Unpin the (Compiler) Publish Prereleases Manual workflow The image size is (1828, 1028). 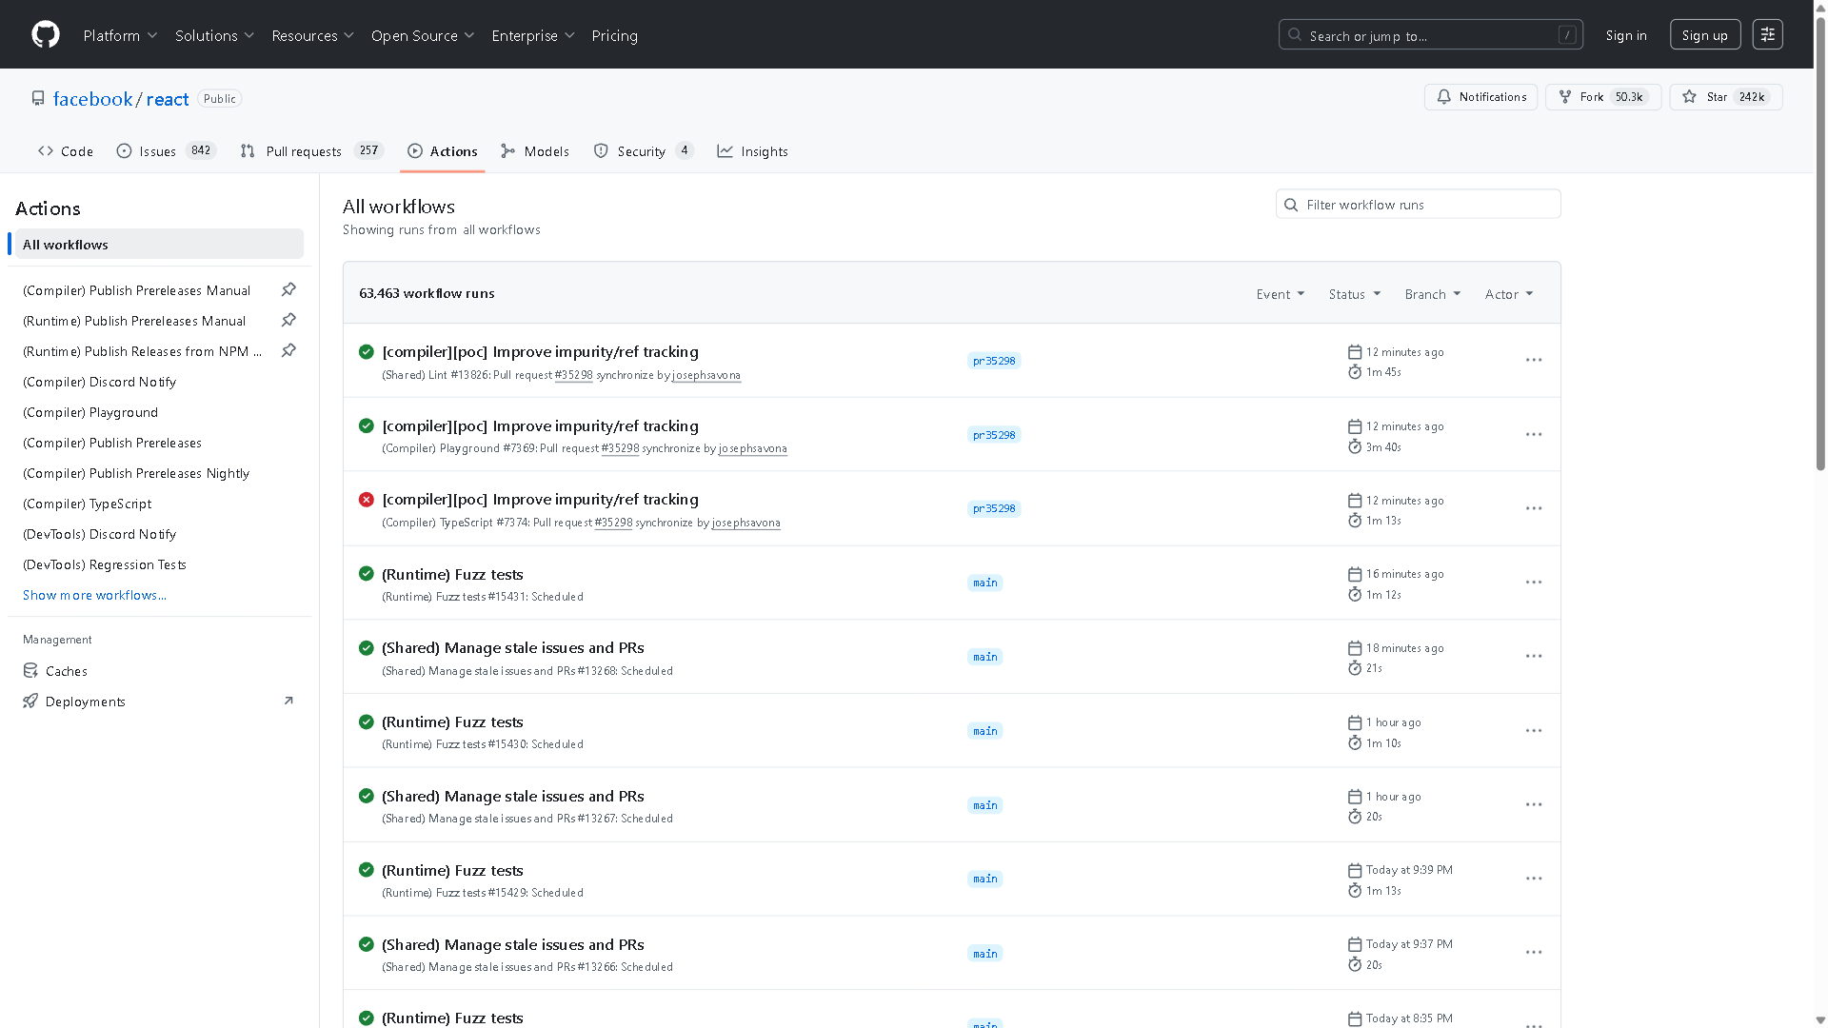click(x=288, y=289)
